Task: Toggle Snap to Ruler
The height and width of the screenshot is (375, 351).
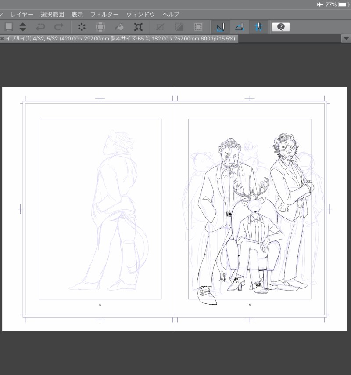Action: point(220,27)
